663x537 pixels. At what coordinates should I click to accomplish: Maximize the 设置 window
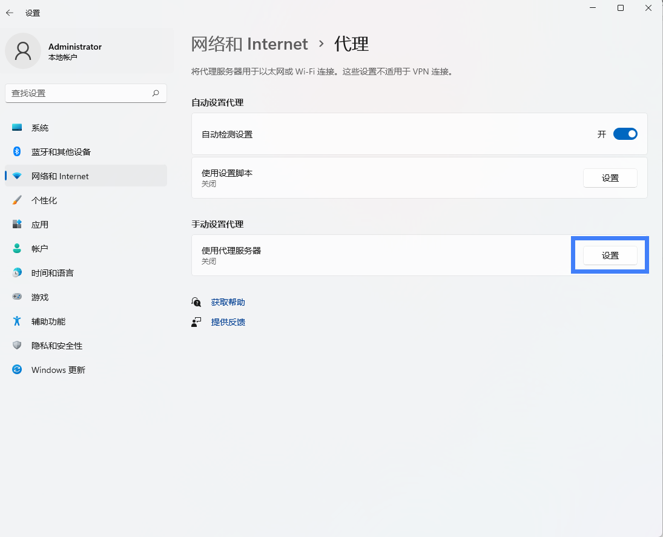620,8
